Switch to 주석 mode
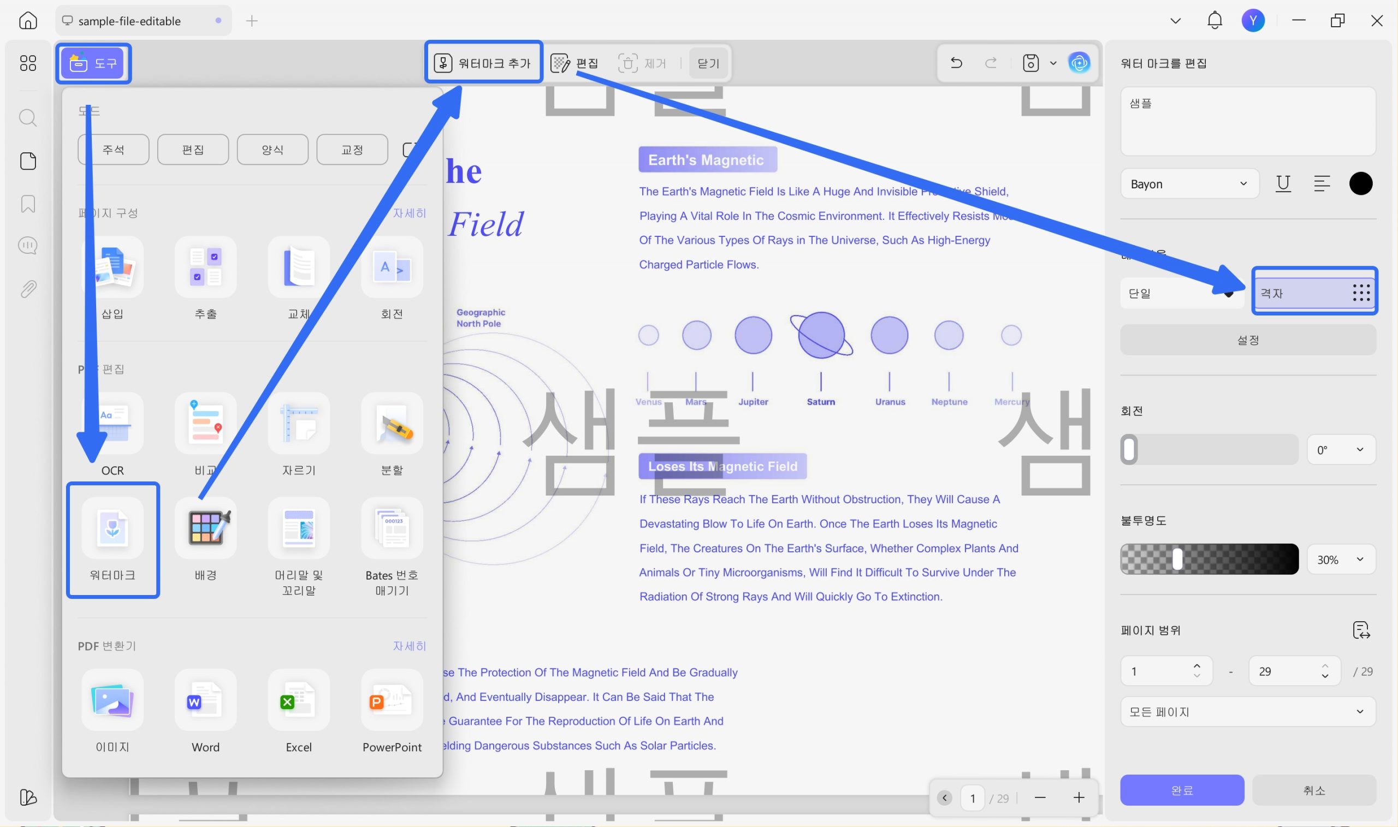 click(x=113, y=150)
